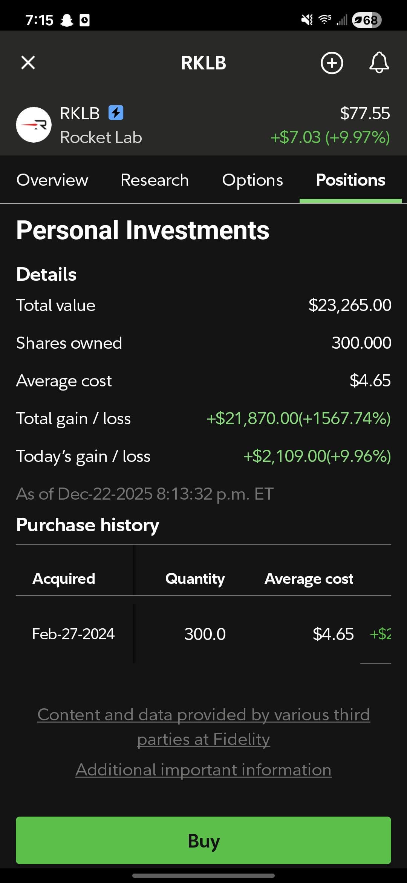The image size is (407, 883).
Task: Tap the blue lightning bolt badge
Action: point(116,113)
